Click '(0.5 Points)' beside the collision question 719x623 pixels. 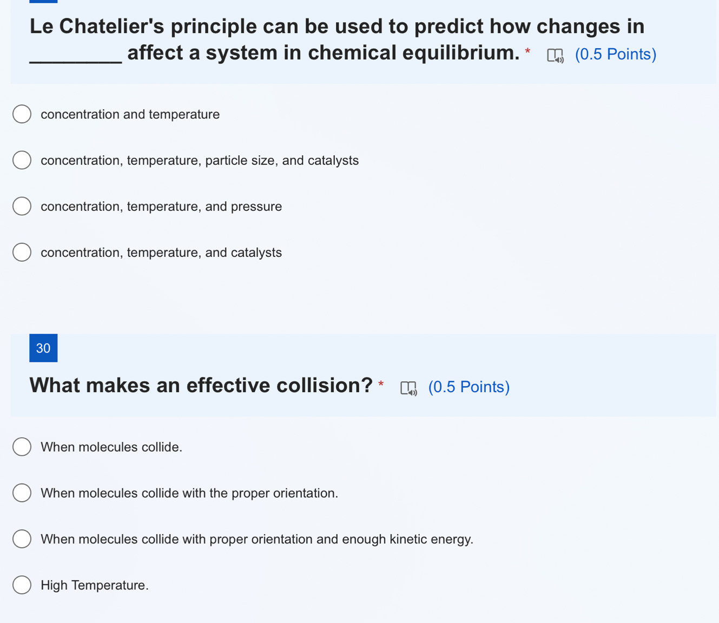(469, 387)
